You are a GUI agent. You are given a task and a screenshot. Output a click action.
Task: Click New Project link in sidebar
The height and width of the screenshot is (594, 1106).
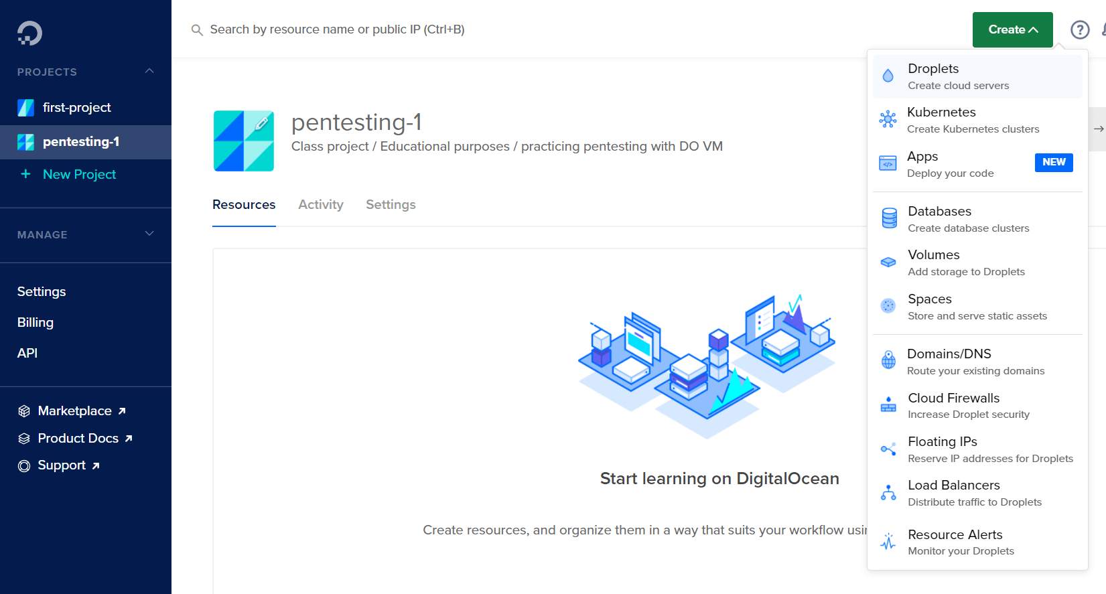point(79,175)
